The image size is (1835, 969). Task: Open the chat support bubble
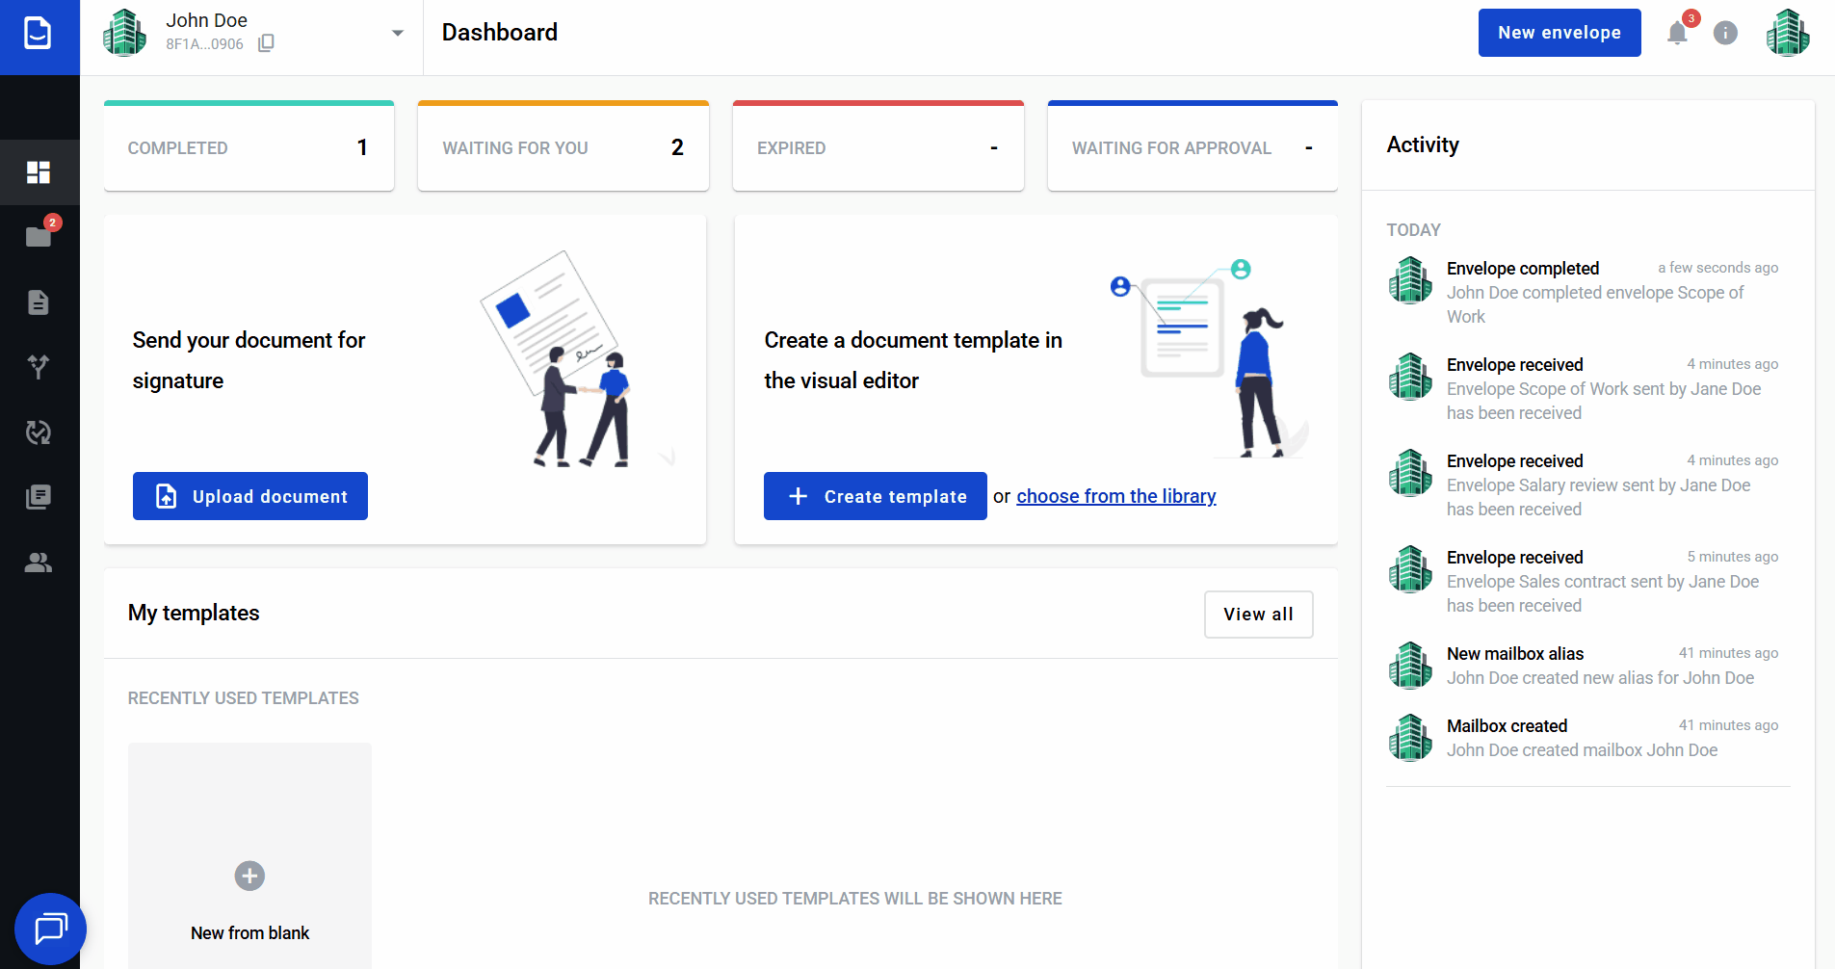(x=50, y=929)
